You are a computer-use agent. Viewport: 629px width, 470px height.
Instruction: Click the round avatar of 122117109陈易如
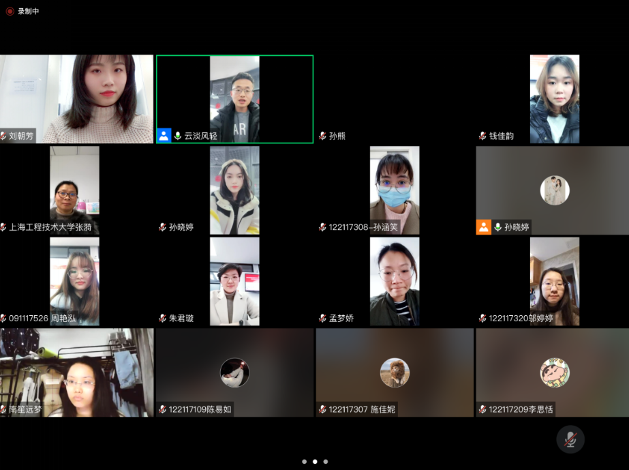pos(234,372)
